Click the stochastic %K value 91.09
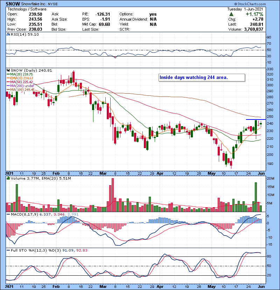This screenshot has width=280, height=290. click(x=68, y=250)
